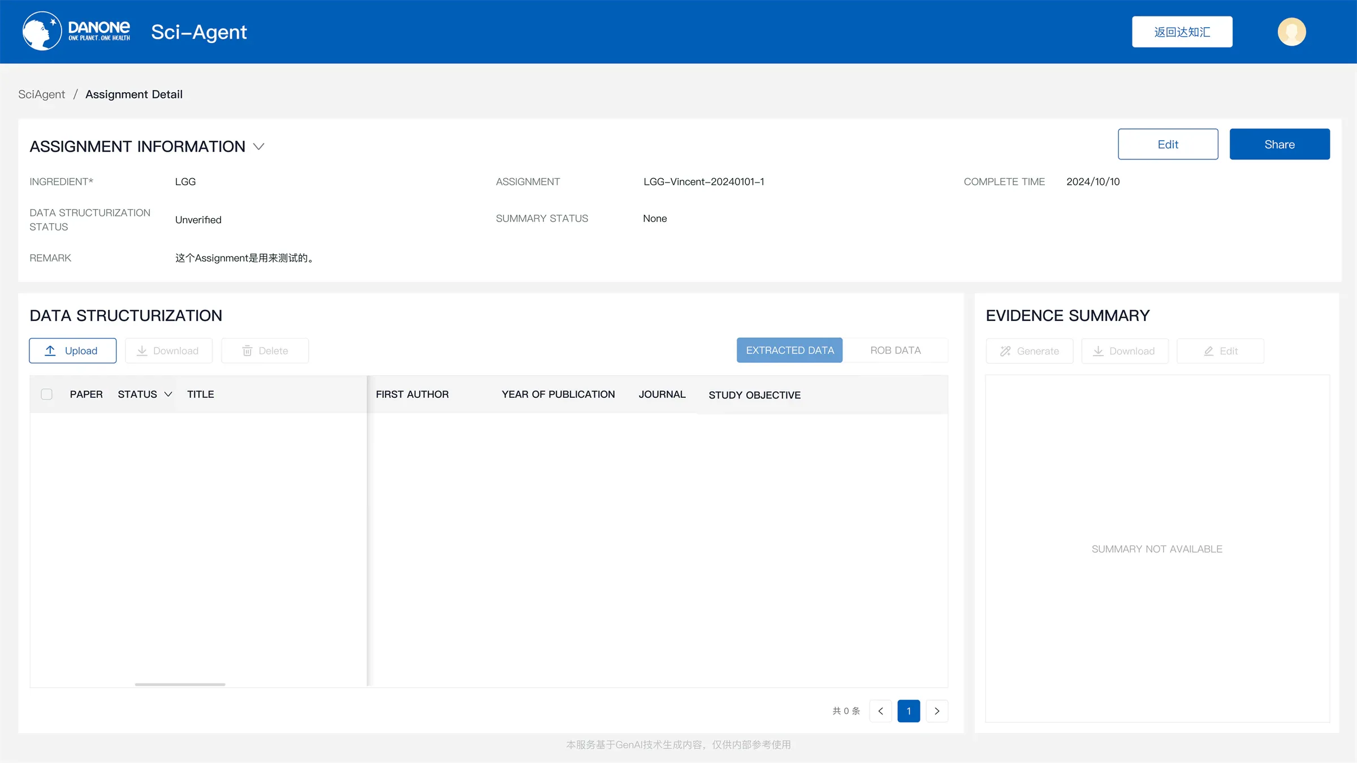Click the Edit button in Evidence Summary

[1220, 351]
